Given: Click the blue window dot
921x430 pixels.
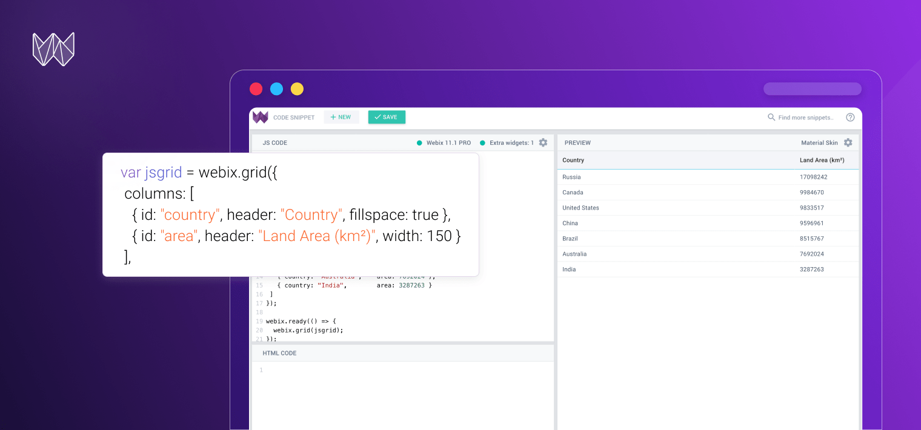Looking at the screenshot, I should [276, 89].
